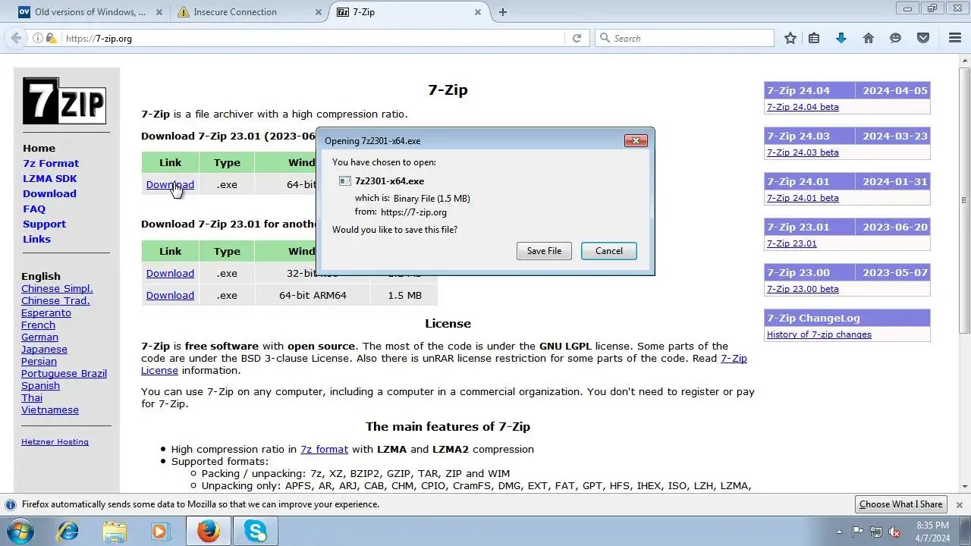Close the Opening 7z2301-x64.exe dialog
971x546 pixels.
coord(636,140)
